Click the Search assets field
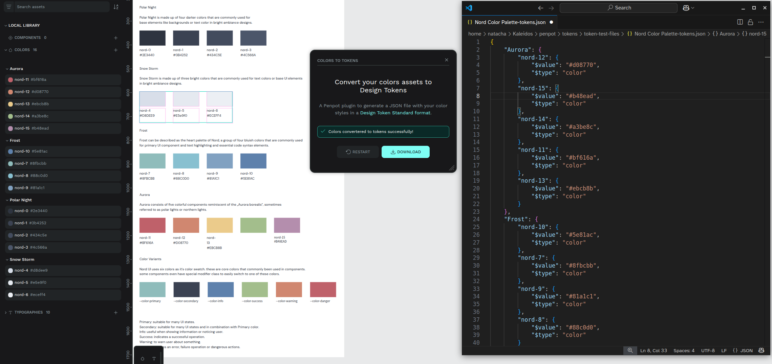Image resolution: width=772 pixels, height=364 pixels. [61, 7]
